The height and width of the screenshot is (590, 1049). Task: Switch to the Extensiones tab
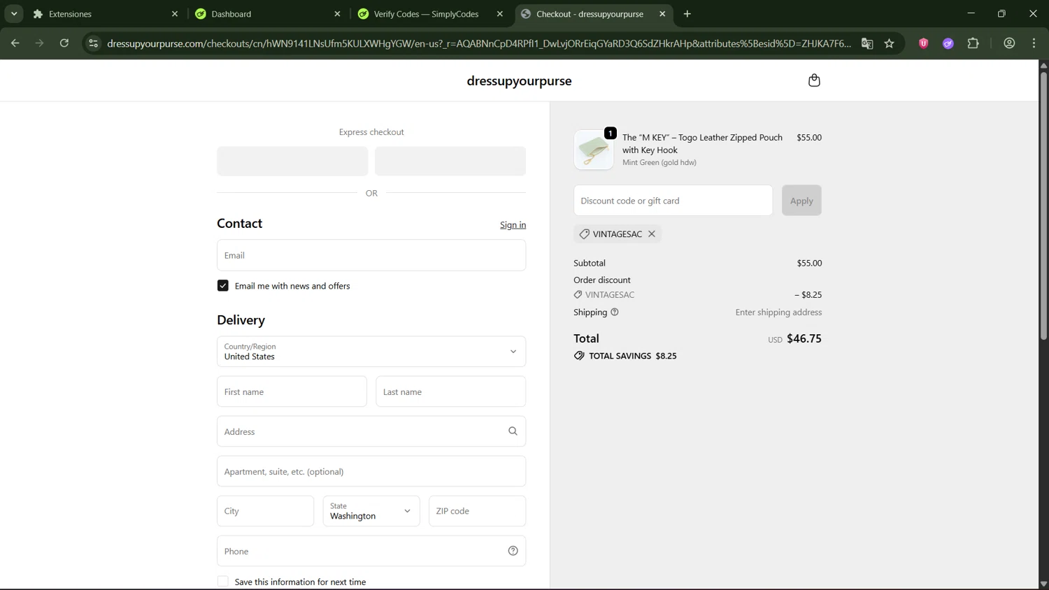106,14
